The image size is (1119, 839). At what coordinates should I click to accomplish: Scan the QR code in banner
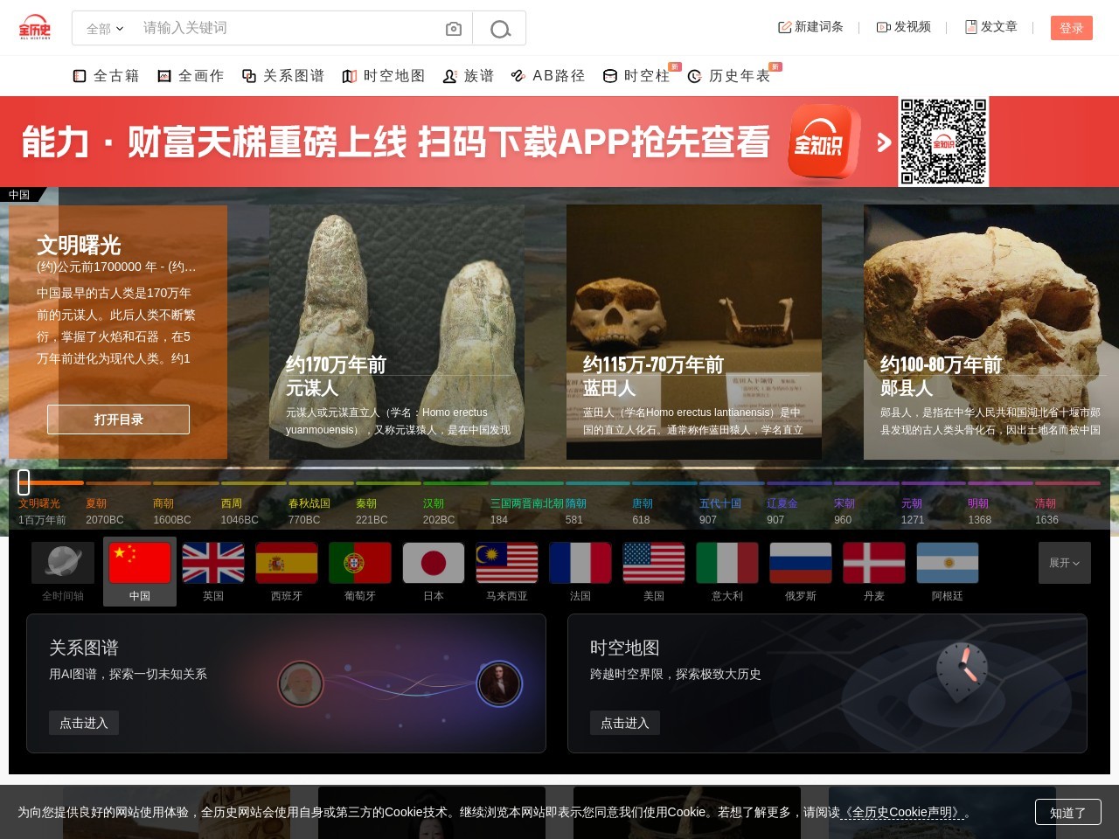click(943, 142)
